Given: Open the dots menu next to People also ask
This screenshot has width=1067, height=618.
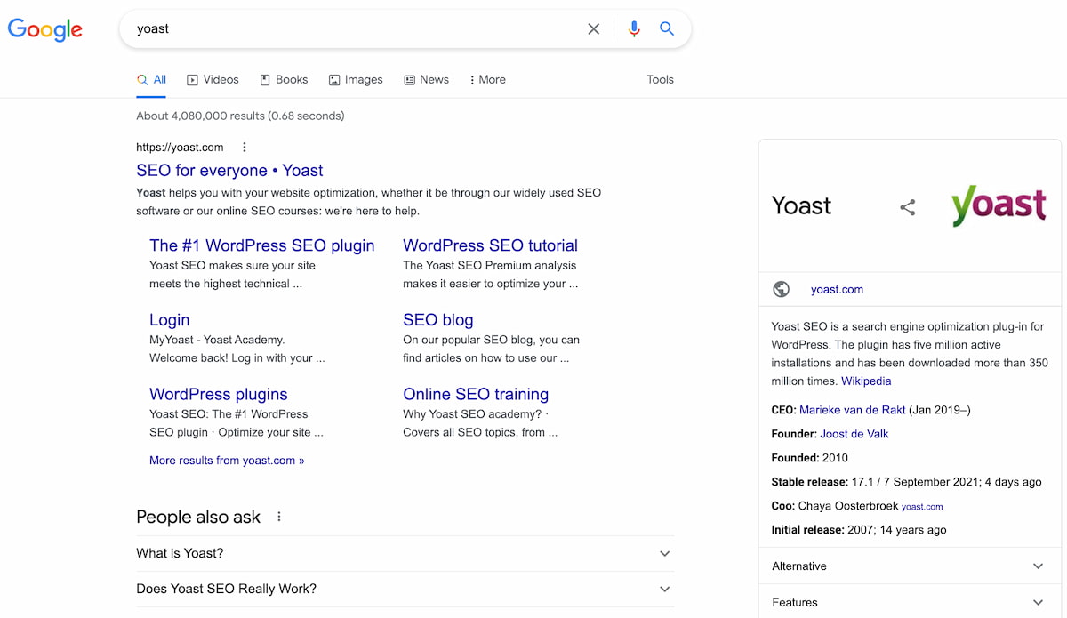Looking at the screenshot, I should (x=279, y=517).
